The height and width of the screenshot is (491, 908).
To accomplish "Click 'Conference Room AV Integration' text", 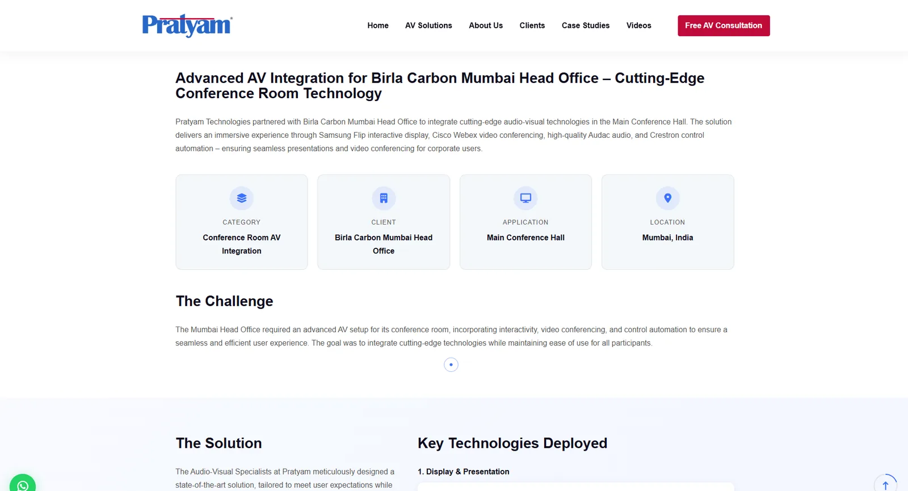I will coord(242,244).
